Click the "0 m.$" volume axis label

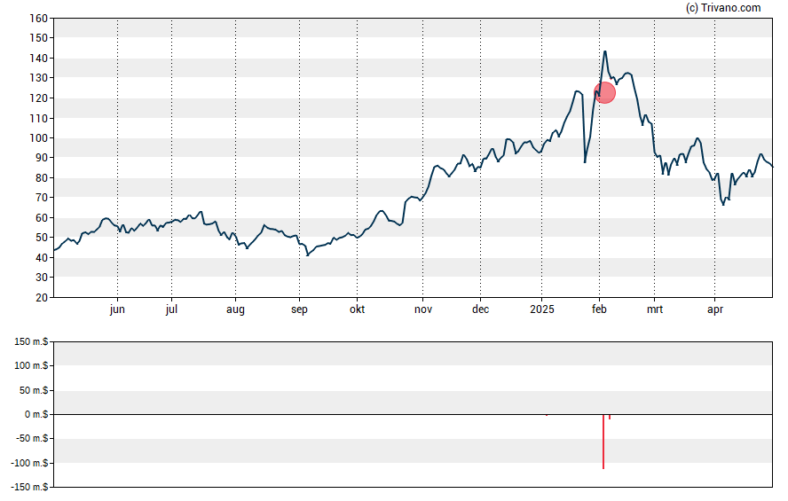[36, 415]
